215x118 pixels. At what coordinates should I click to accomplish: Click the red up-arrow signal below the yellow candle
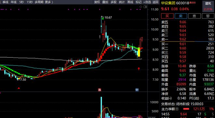(x=139, y=69)
